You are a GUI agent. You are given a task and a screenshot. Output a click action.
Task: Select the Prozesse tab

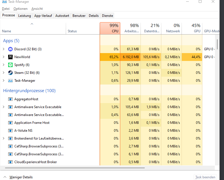pyautogui.click(x=8, y=15)
